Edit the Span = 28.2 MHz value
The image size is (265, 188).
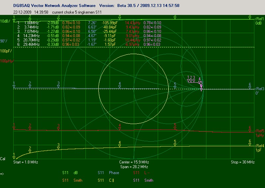(x=134, y=167)
